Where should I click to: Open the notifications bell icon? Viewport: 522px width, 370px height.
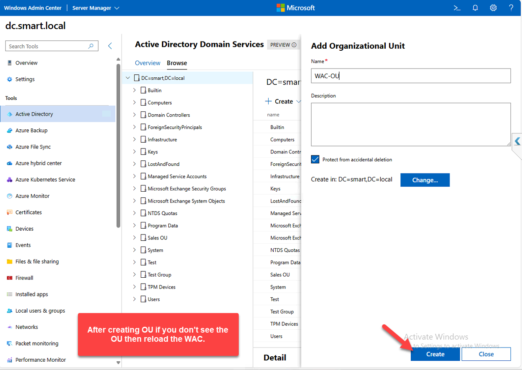click(475, 8)
